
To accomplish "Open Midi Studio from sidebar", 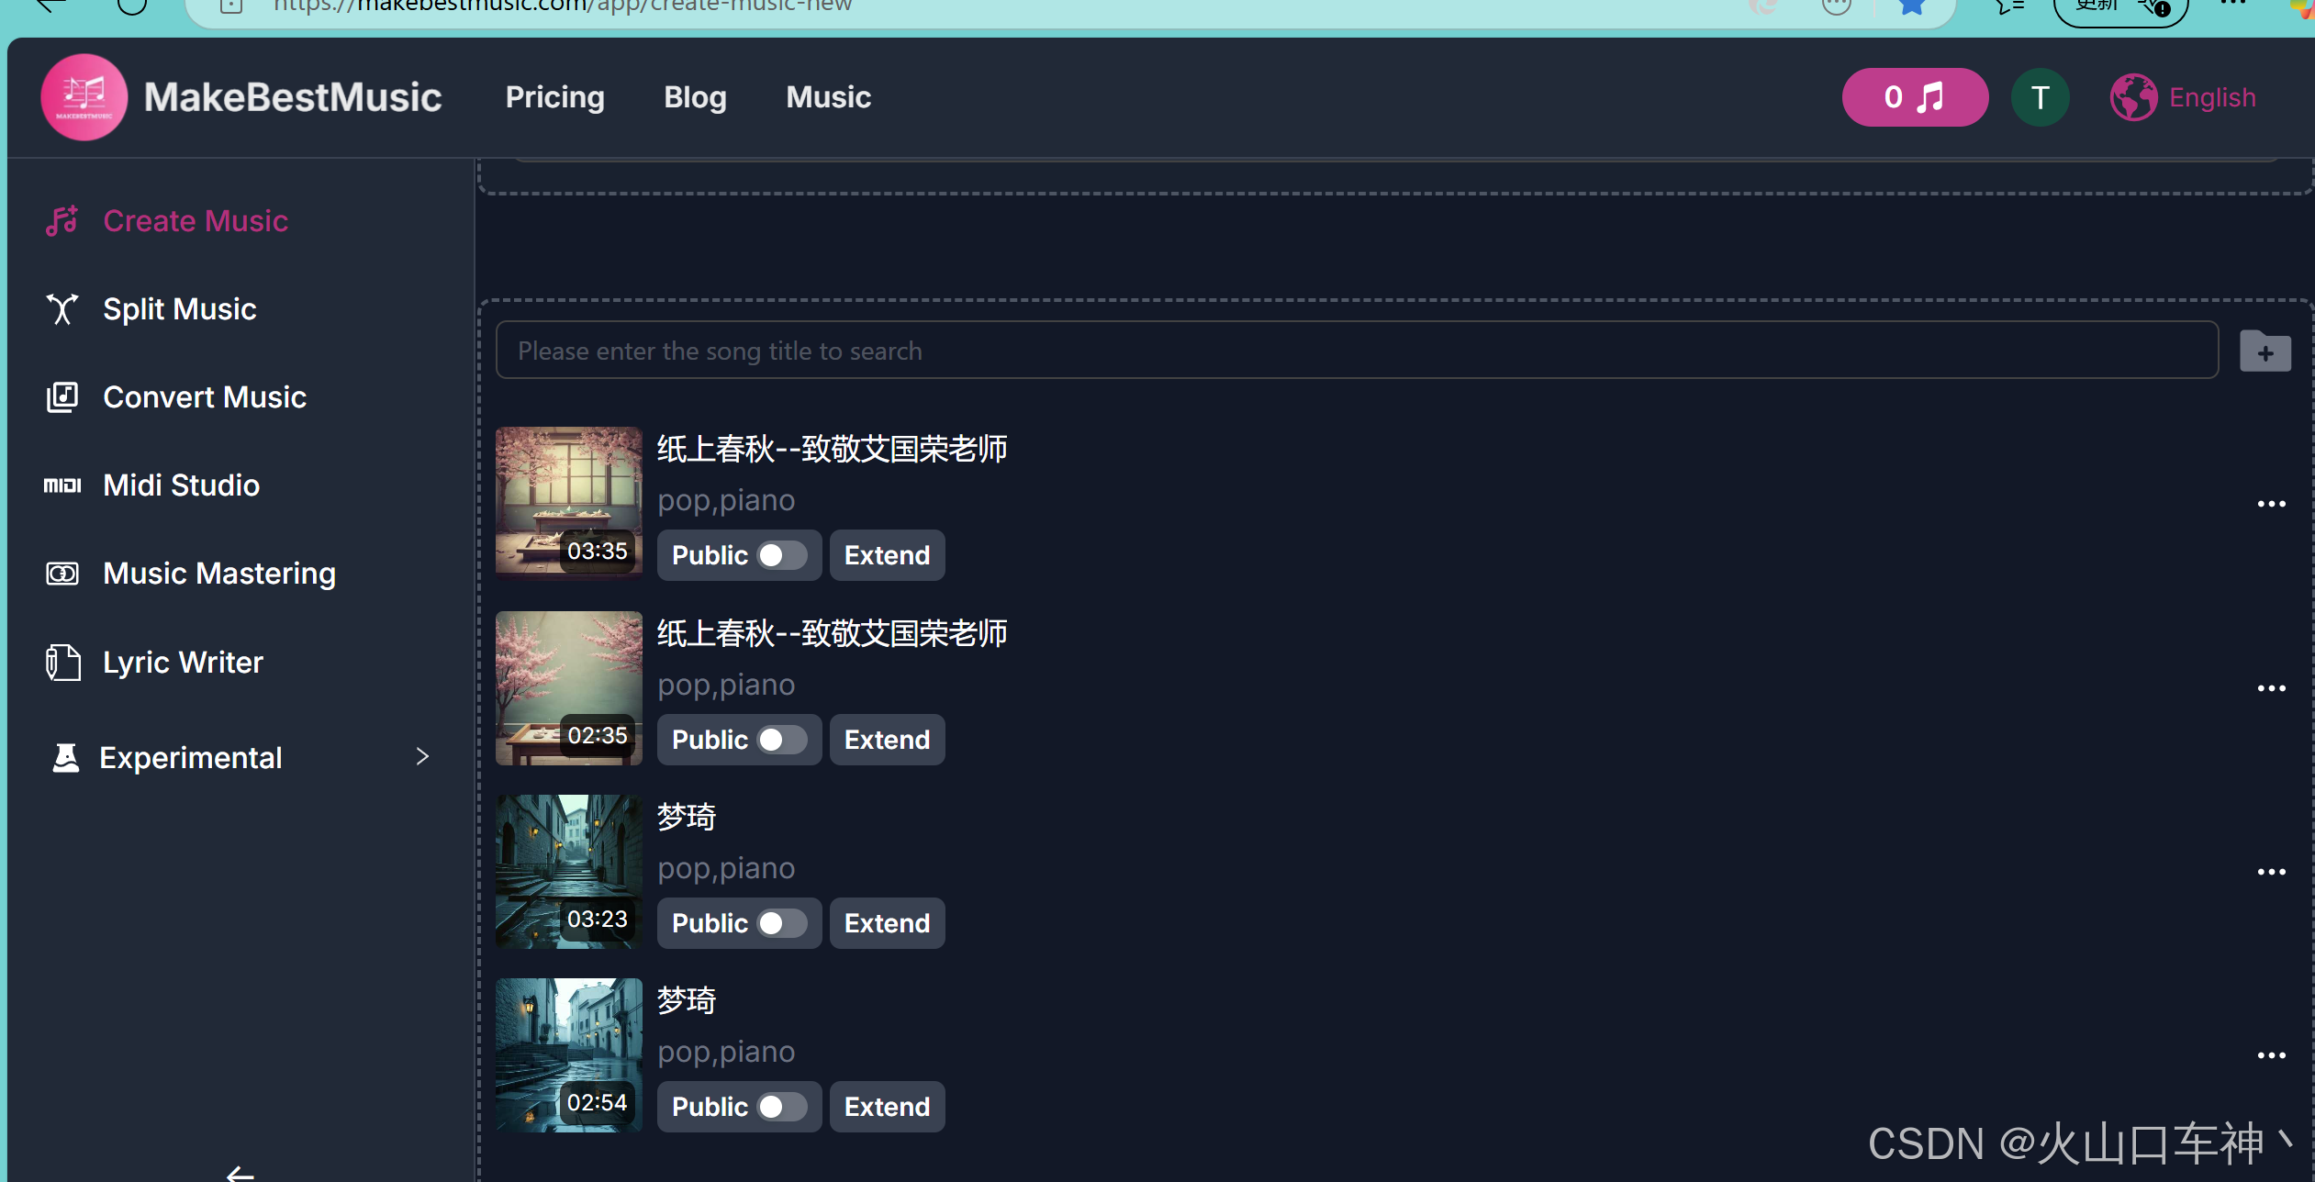I will pos(181,485).
